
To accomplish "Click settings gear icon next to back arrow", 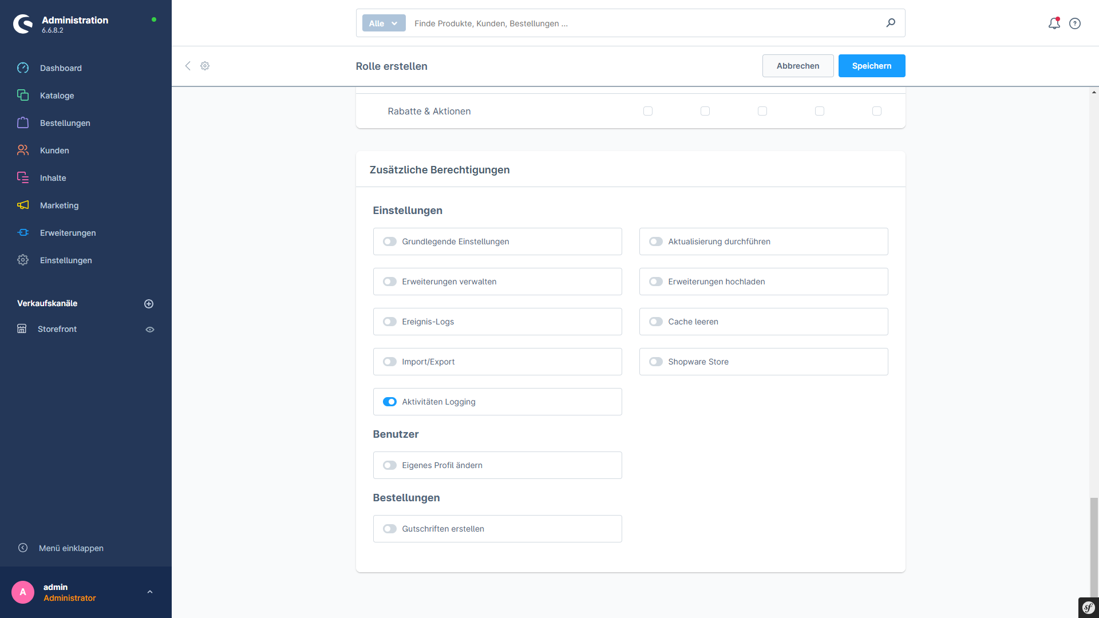I will coord(205,66).
